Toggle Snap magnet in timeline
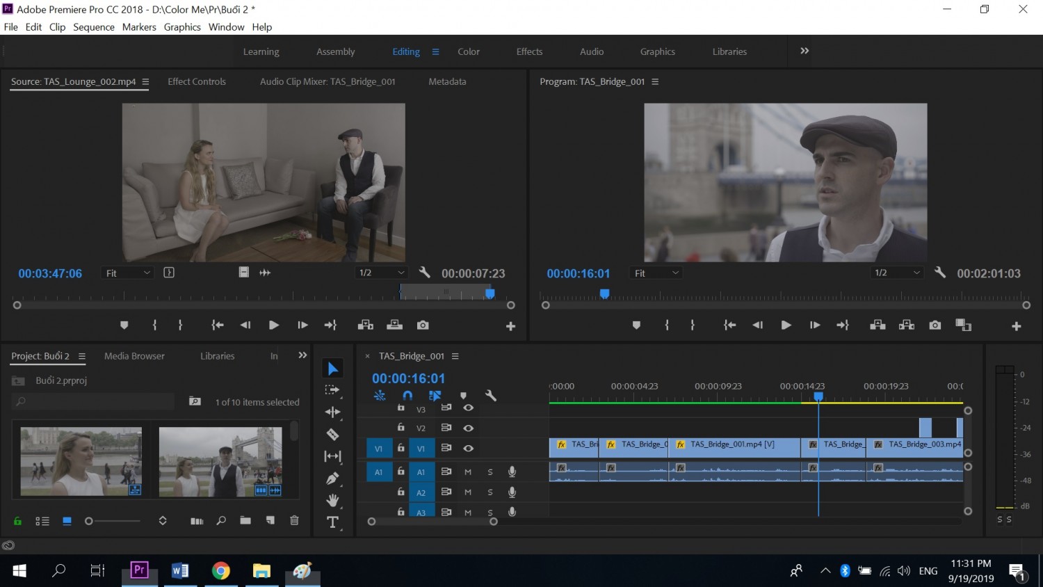Image resolution: width=1043 pixels, height=587 pixels. click(x=407, y=396)
